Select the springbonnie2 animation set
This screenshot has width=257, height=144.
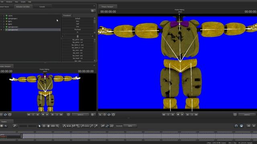[13, 30]
